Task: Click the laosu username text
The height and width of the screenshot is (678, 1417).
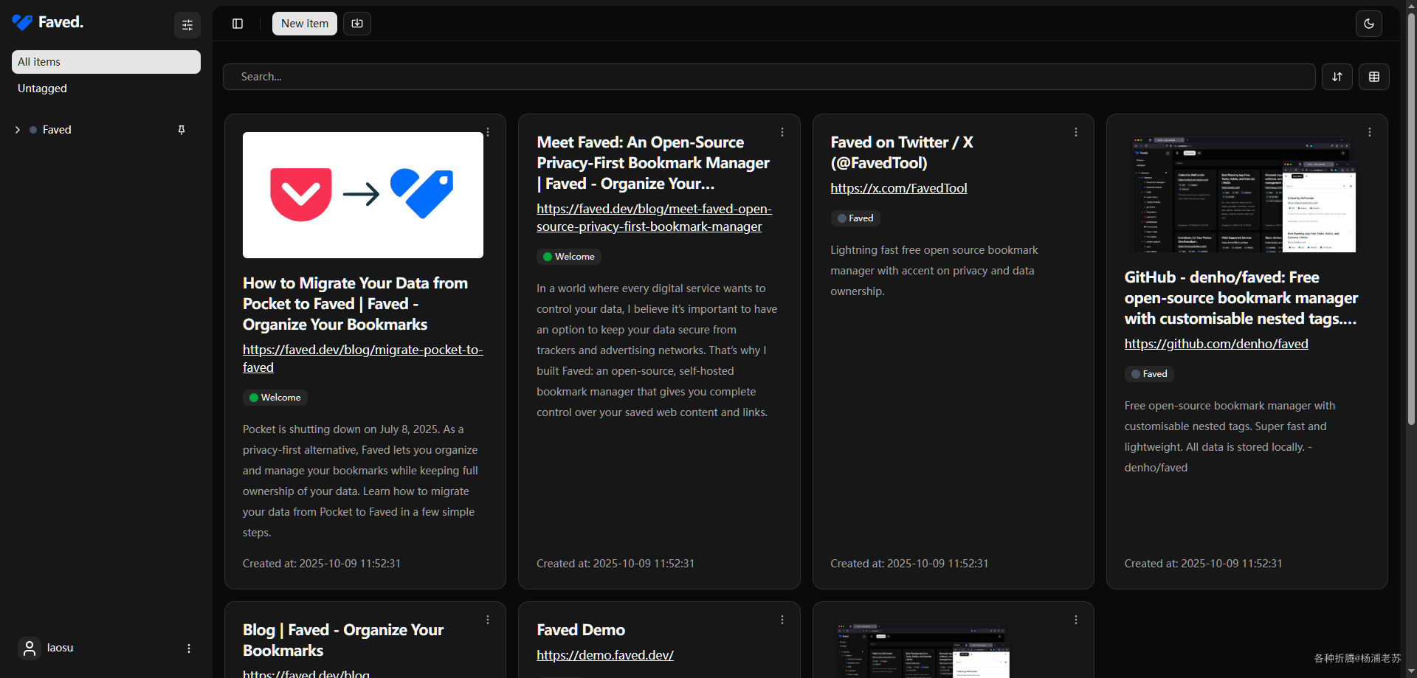Action: (61, 648)
